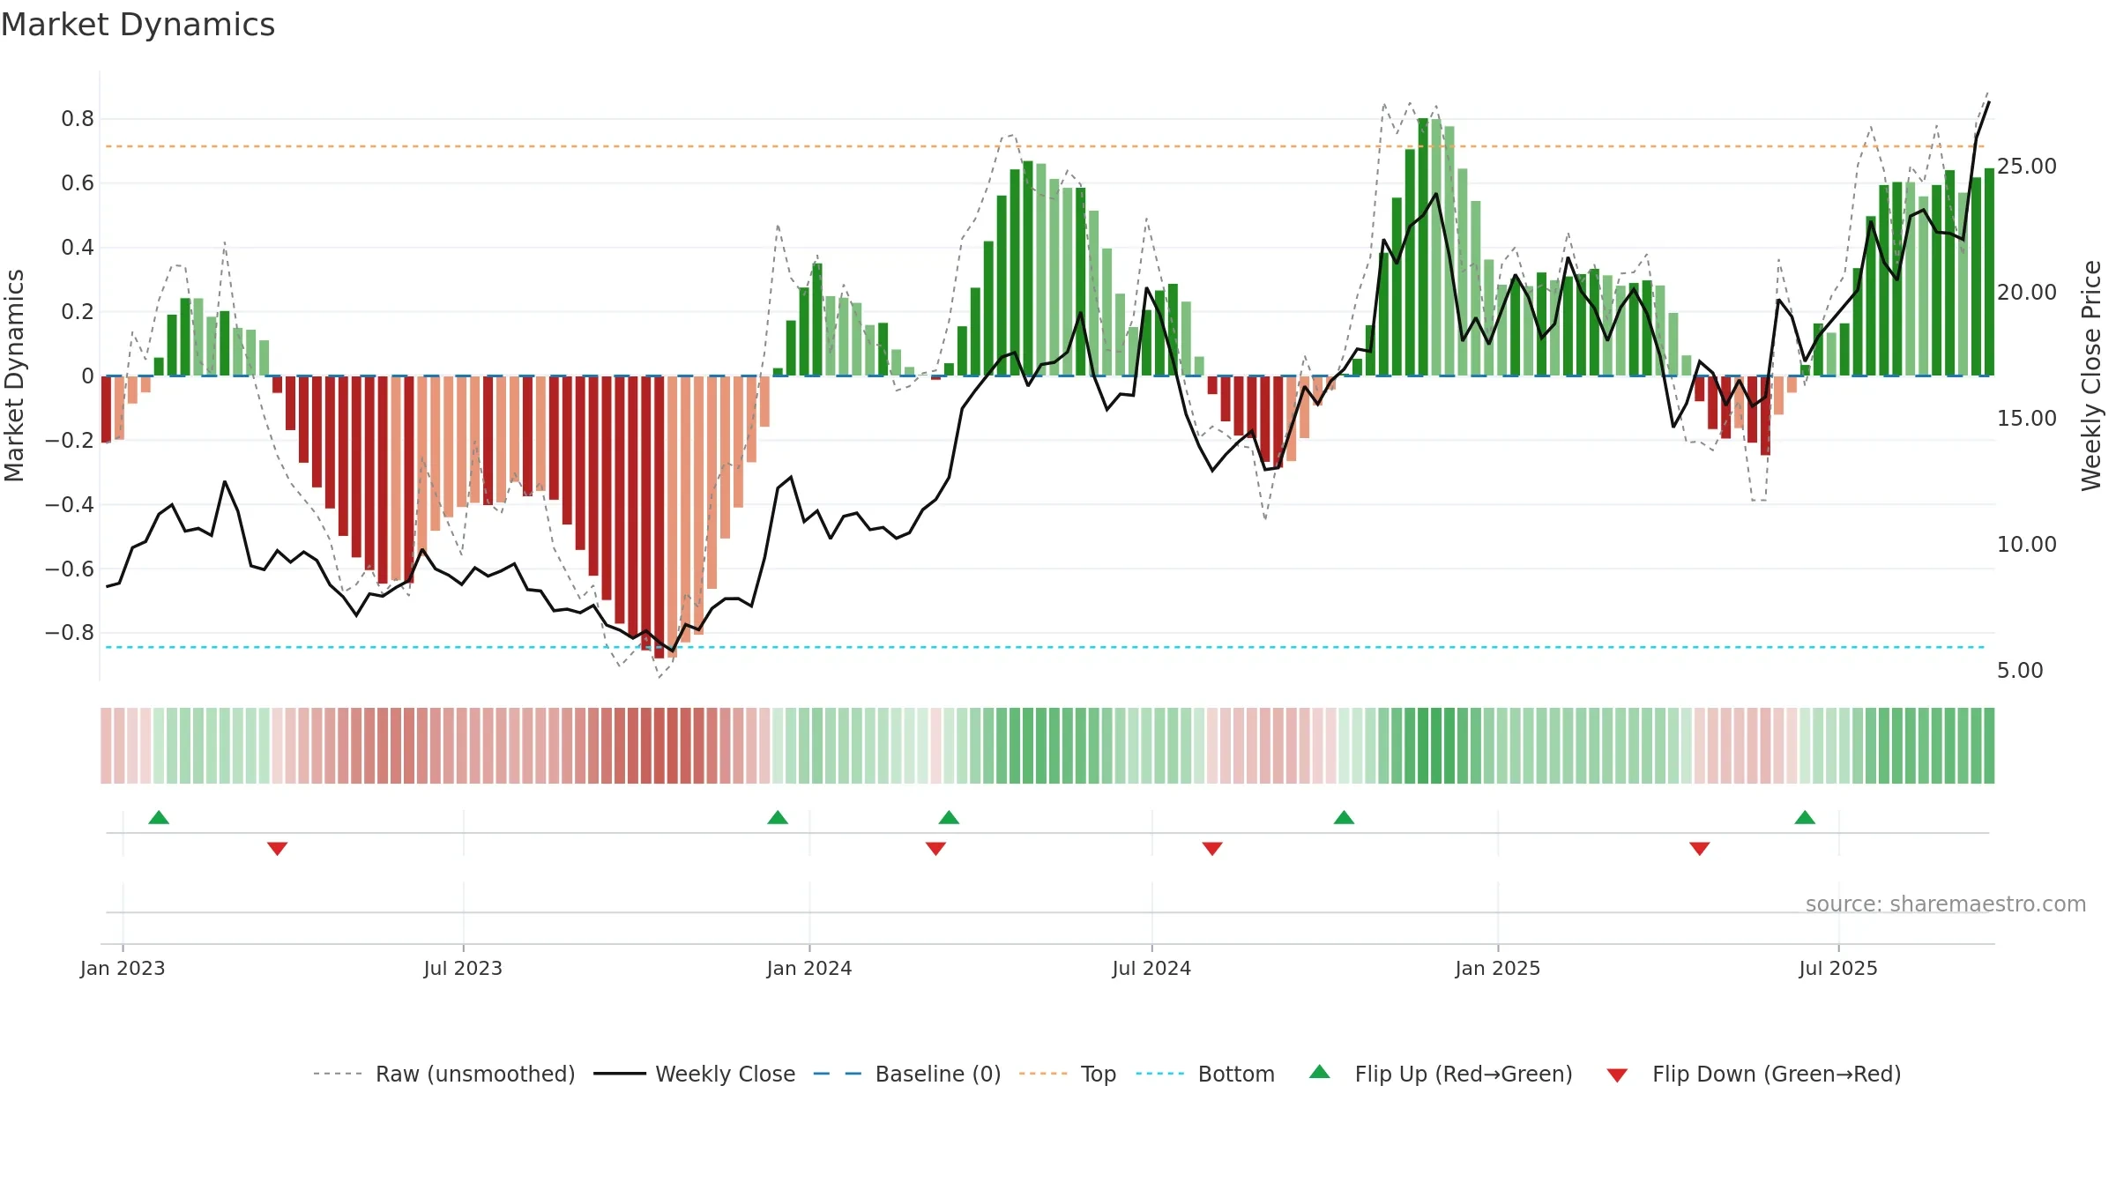This screenshot has width=2116, height=1190.
Task: Toggle the Baseline (0) legend entry
Action: [907, 1074]
